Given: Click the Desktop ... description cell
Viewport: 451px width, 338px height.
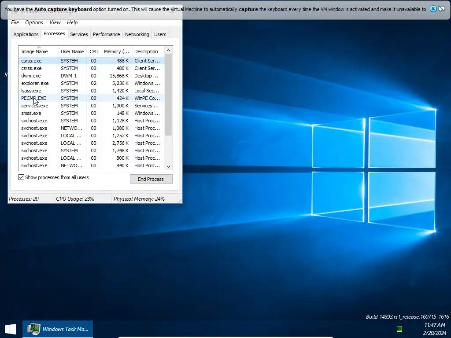Looking at the screenshot, I should [x=146, y=76].
